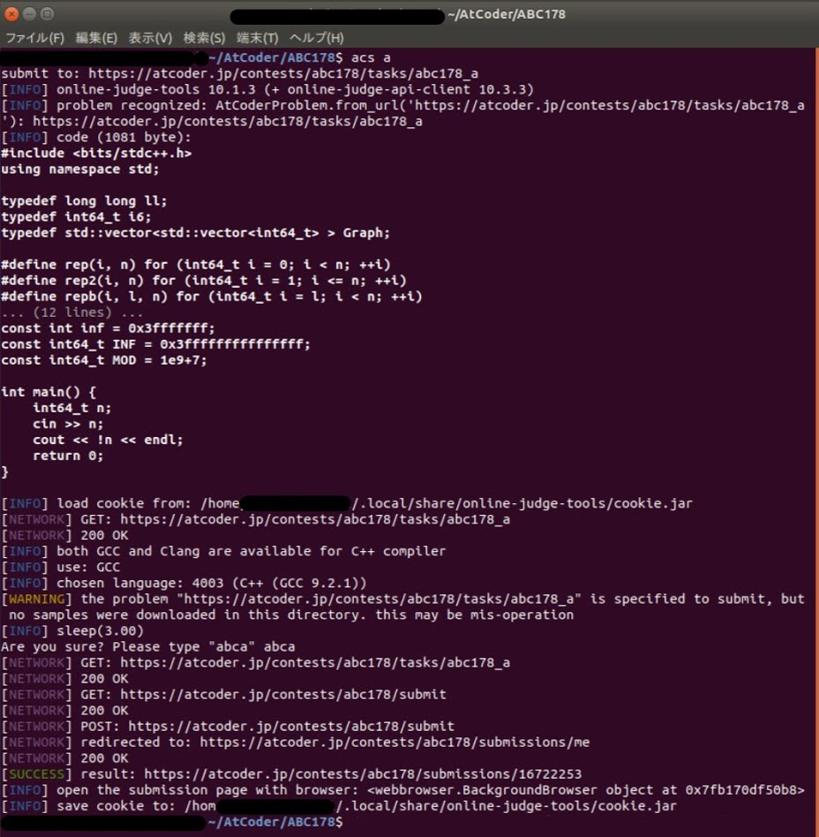Click the '#define rep2(i, n)' line

204,280
